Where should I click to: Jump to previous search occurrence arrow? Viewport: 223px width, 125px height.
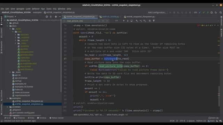(124, 21)
